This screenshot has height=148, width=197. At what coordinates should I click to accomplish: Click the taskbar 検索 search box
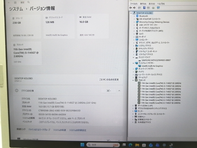click(103, 145)
